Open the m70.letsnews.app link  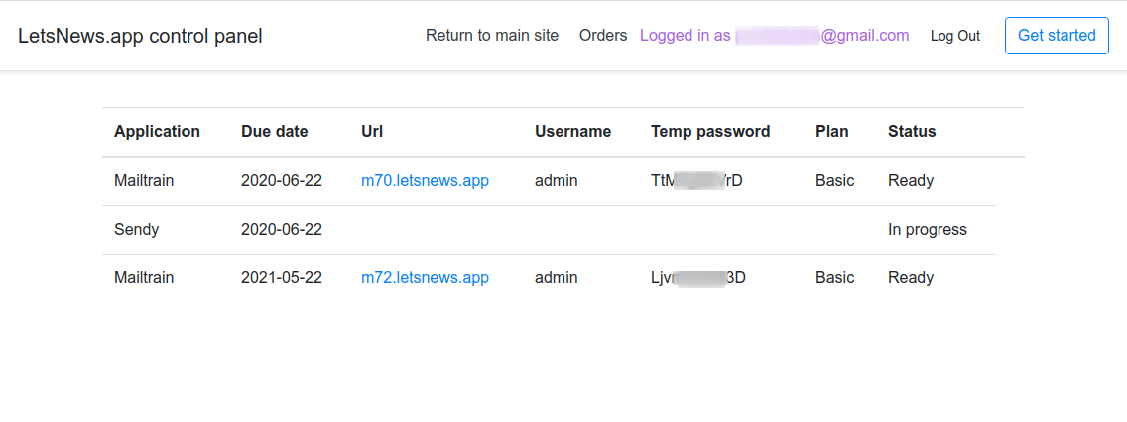(425, 181)
